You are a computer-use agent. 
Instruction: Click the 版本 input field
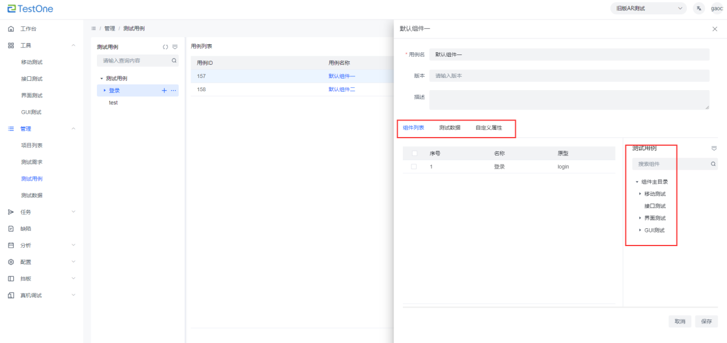[x=569, y=76]
